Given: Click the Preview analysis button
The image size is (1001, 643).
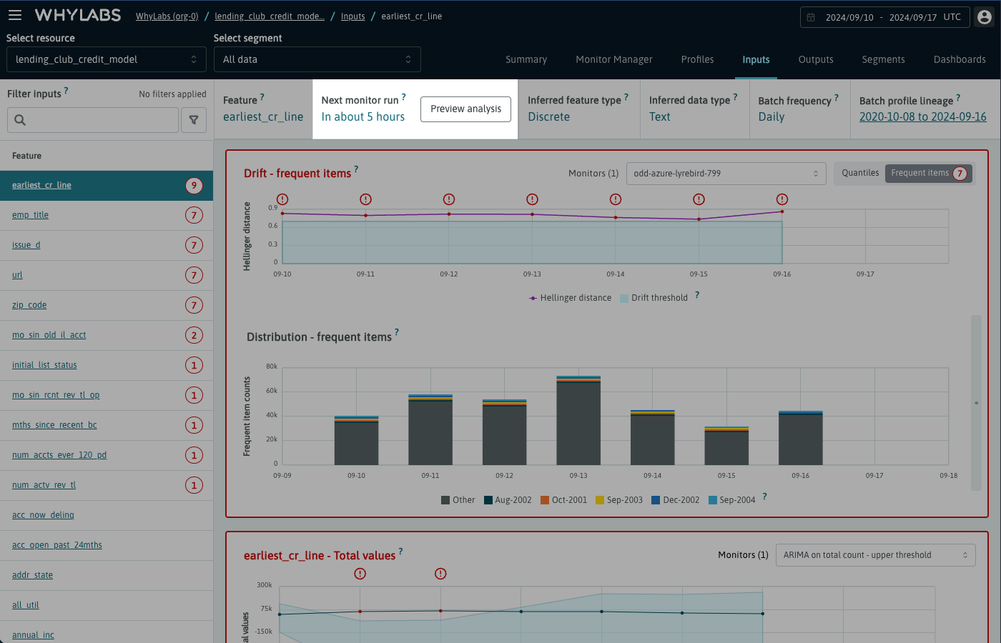Looking at the screenshot, I should pos(465,109).
